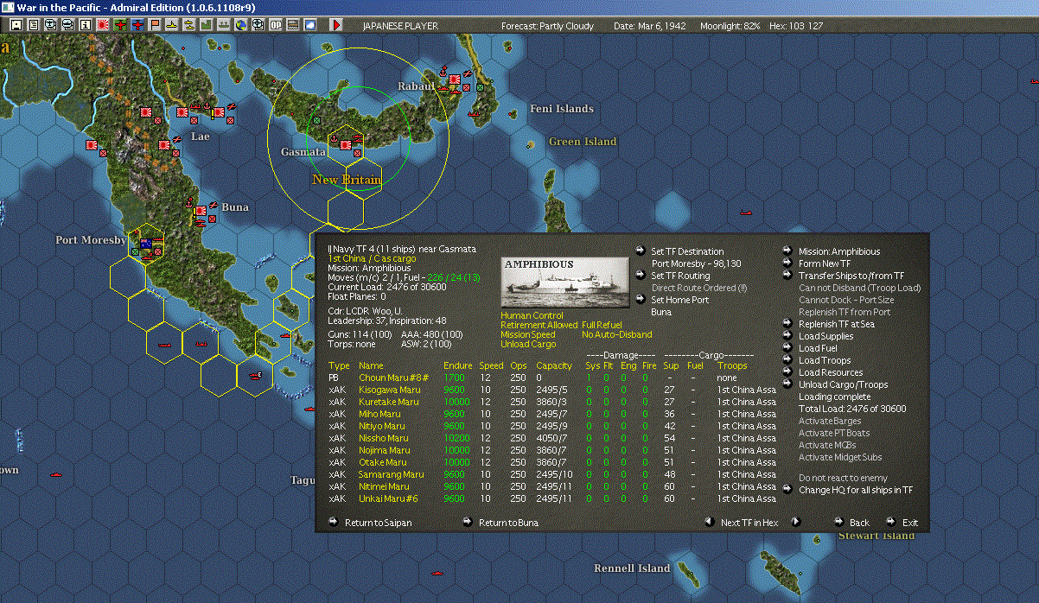Open ship Nissho Maru details
The height and width of the screenshot is (603, 1039).
pos(384,438)
